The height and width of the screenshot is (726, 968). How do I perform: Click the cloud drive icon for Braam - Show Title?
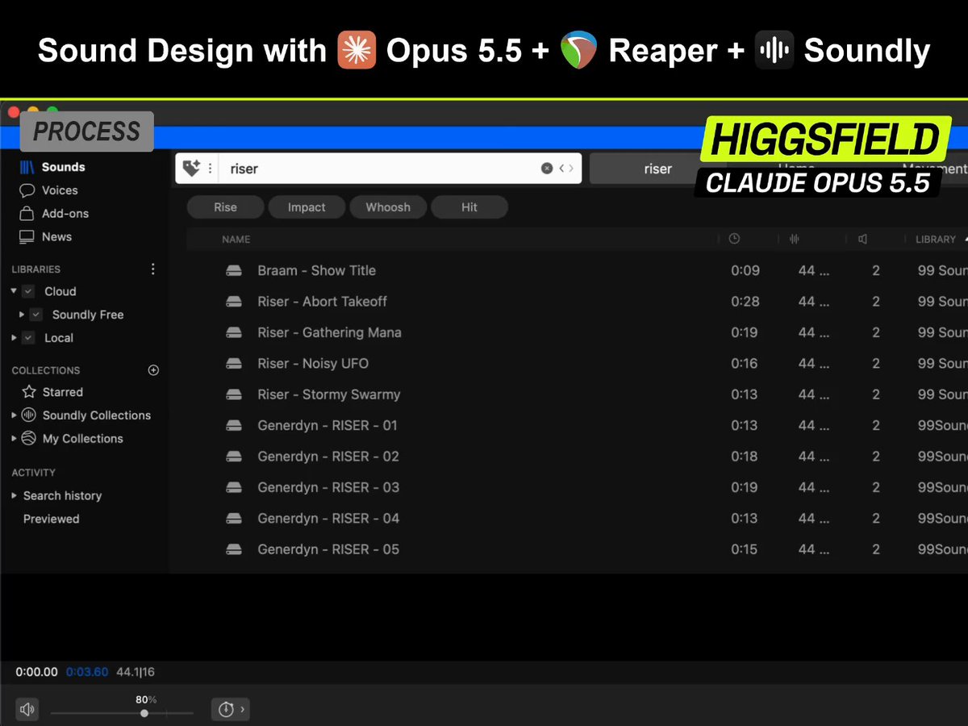(x=234, y=271)
